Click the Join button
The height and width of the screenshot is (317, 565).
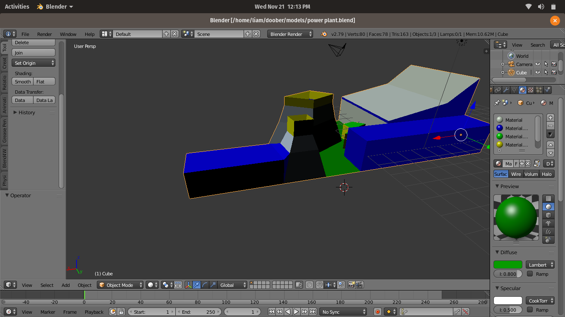point(34,53)
